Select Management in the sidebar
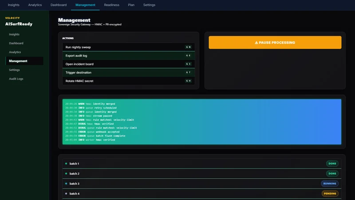This screenshot has height=200, width=355. (24, 61)
